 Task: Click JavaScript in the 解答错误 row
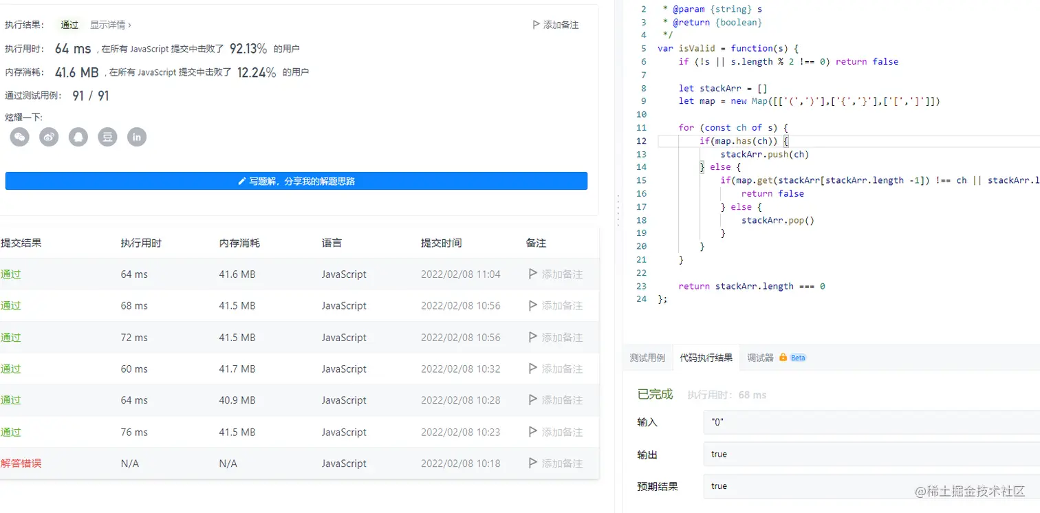[x=344, y=463]
